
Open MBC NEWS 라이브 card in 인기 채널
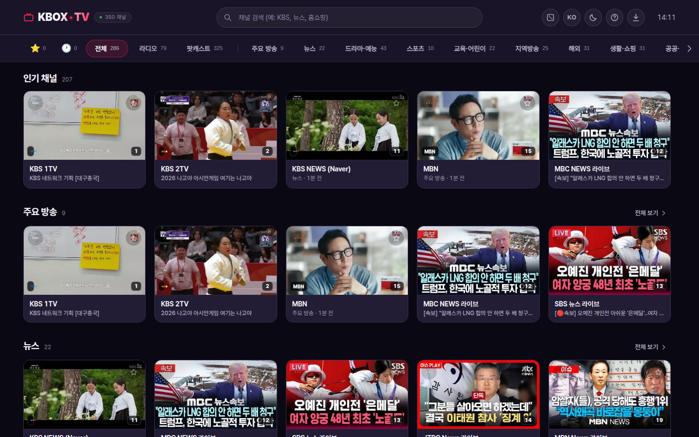pyautogui.click(x=610, y=140)
